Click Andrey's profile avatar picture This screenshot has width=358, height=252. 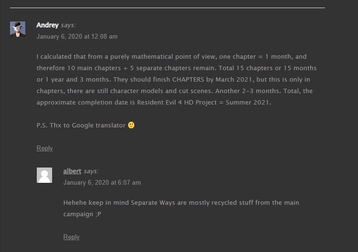click(x=18, y=29)
